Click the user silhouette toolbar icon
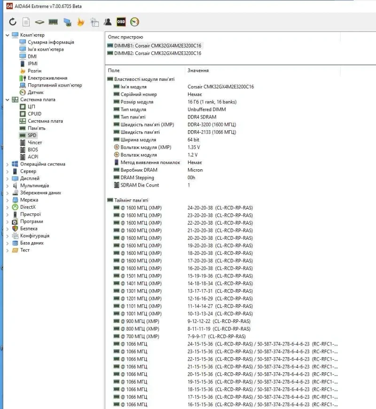 click(108, 22)
